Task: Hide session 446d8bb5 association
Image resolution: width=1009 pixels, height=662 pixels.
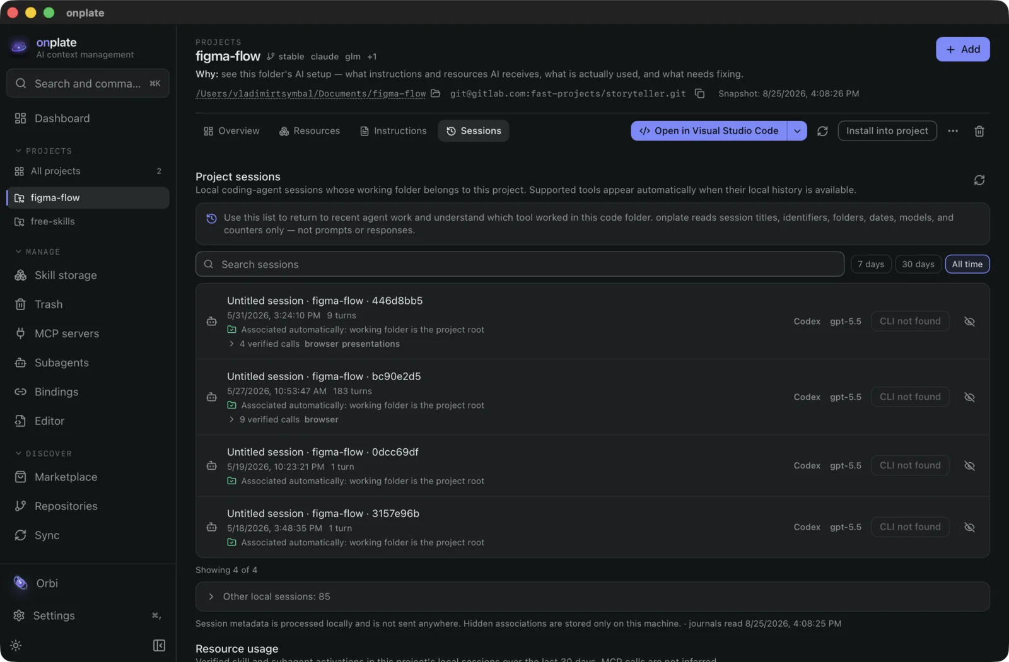Action: click(970, 322)
